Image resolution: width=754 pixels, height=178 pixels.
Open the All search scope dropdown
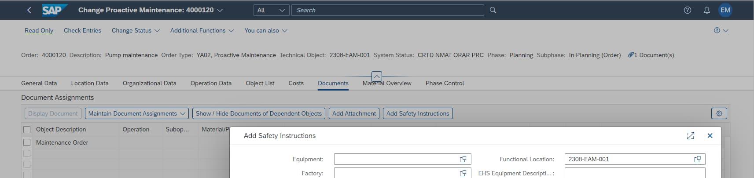[x=271, y=10]
